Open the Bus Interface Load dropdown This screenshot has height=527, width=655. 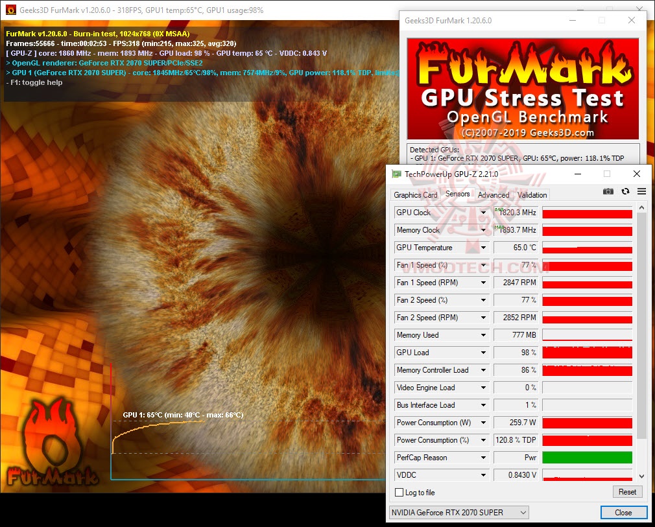(483, 405)
